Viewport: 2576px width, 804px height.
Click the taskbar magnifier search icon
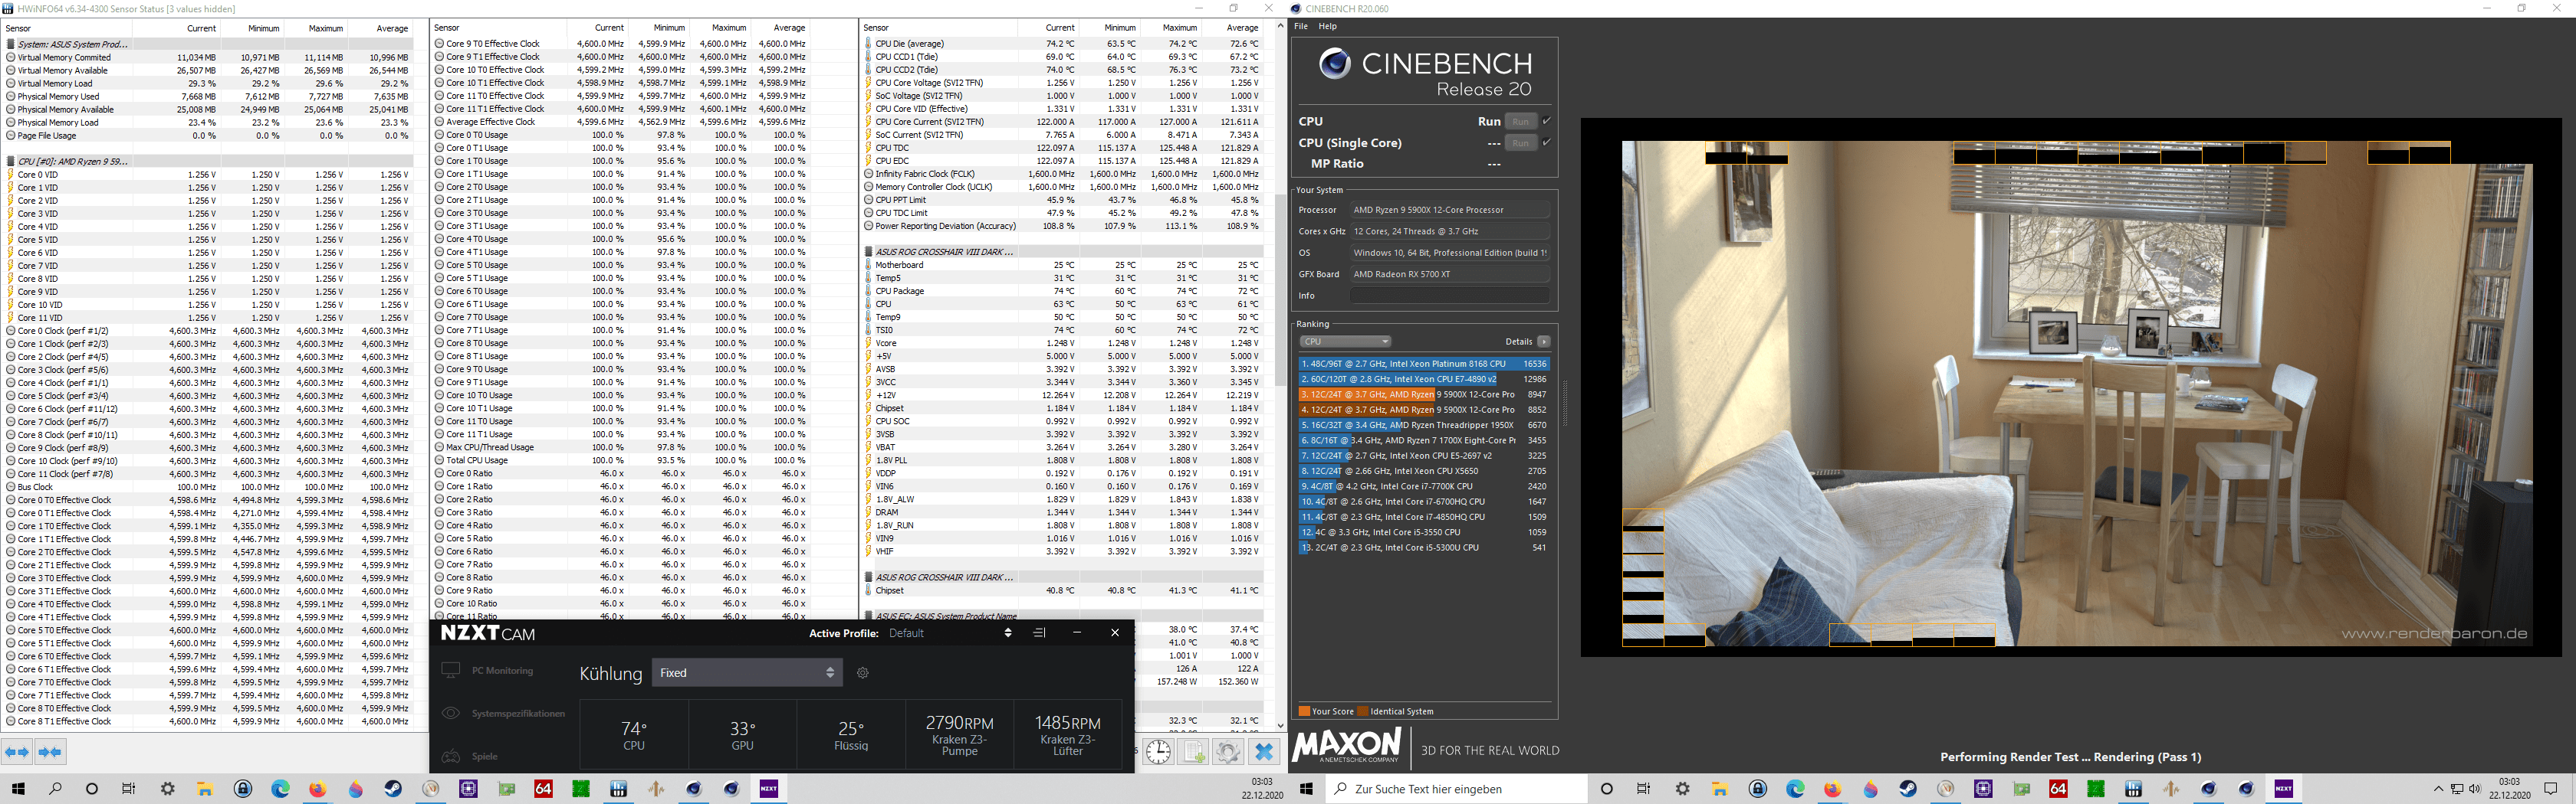55,789
